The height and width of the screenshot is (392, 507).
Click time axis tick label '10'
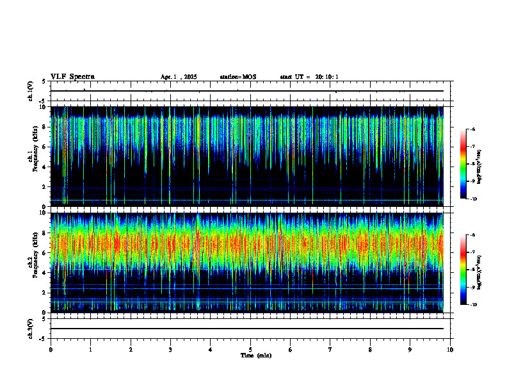450,350
